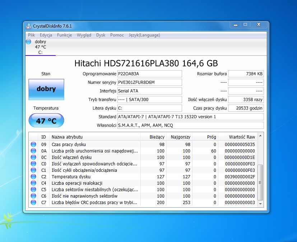The width and height of the screenshot is (297, 242).
Task: Open the Pomoc menu
Action: (117, 35)
